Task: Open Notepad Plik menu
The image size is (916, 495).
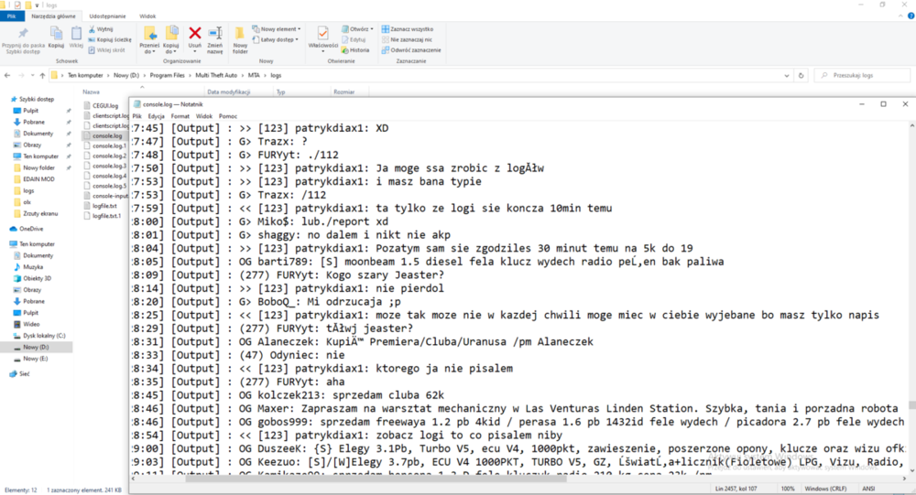Action: coord(136,116)
